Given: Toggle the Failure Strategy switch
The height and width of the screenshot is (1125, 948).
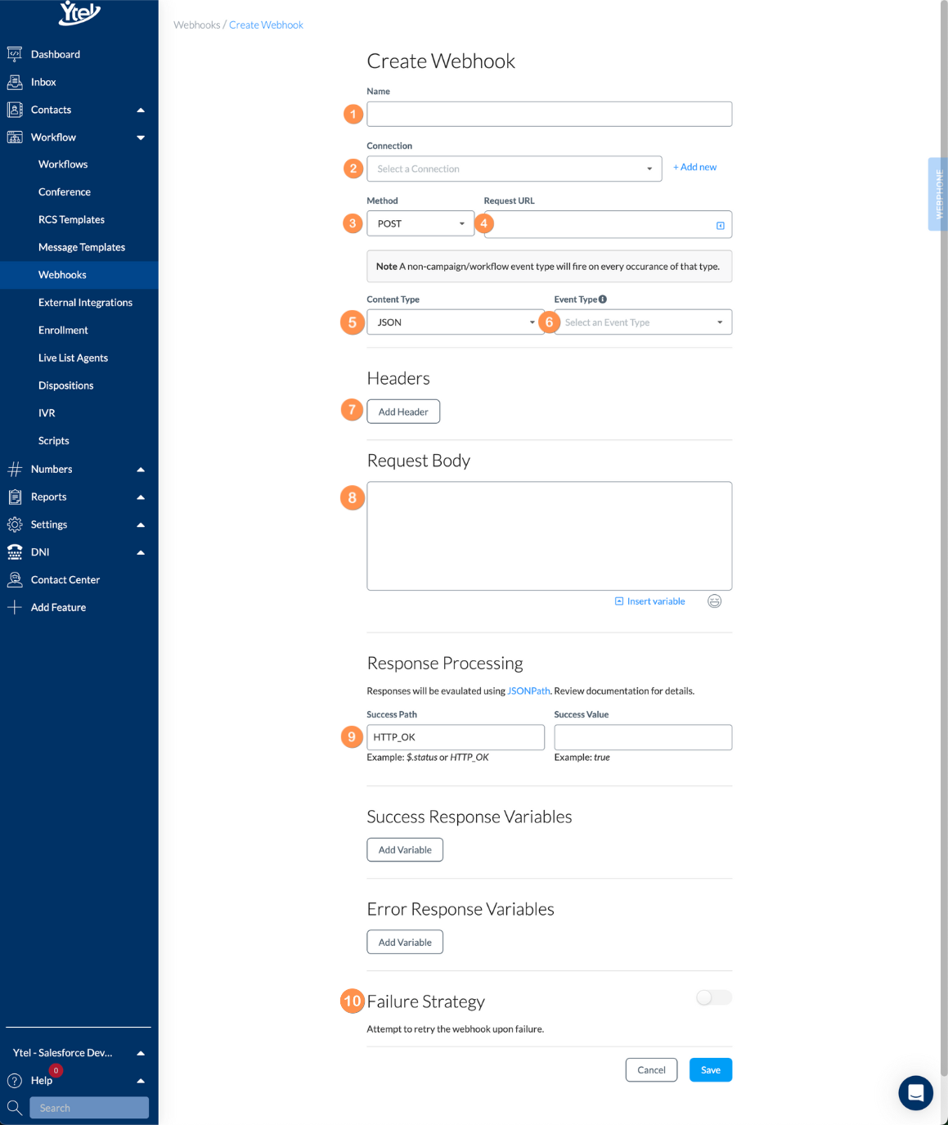Looking at the screenshot, I should (x=713, y=997).
